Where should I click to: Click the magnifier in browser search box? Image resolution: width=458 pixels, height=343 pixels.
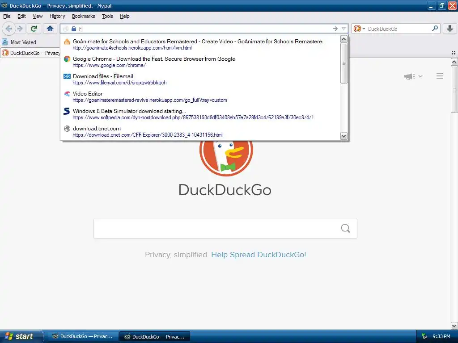tap(435, 29)
